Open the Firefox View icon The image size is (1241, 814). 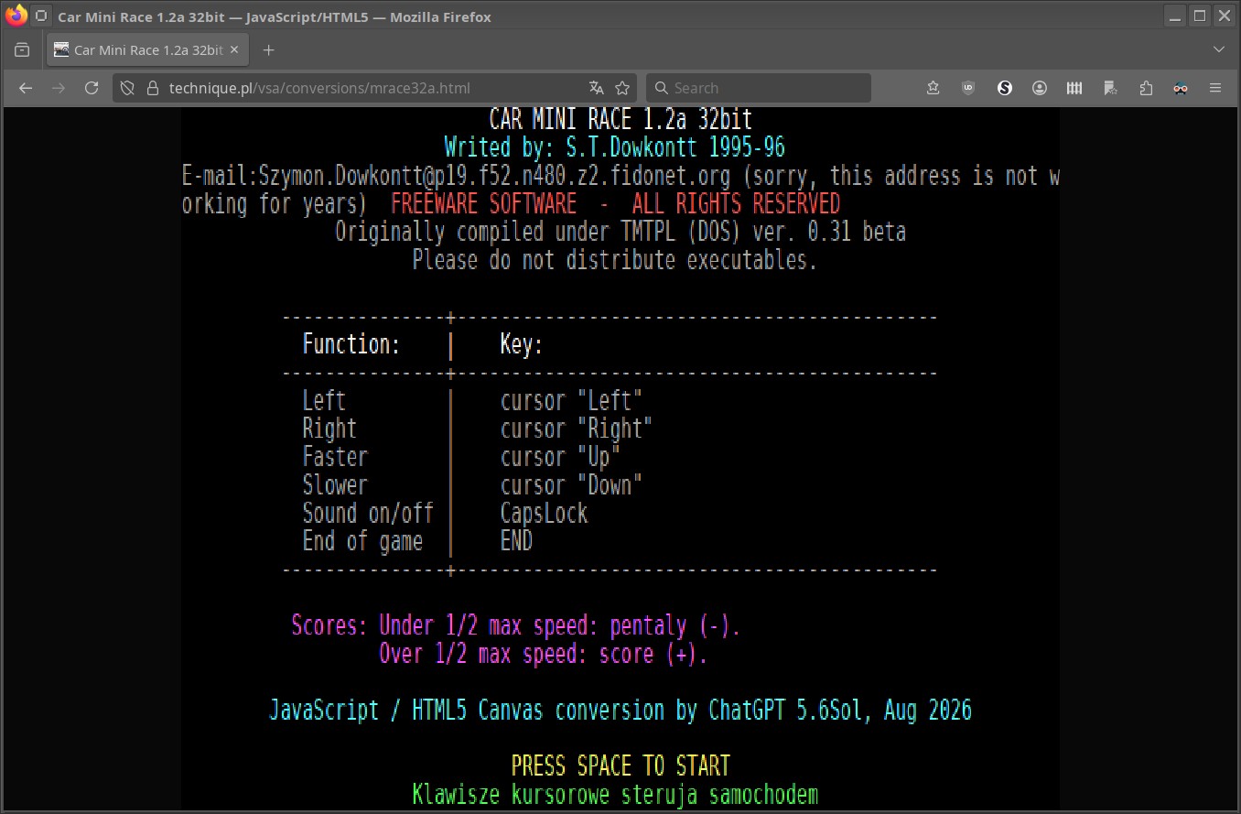(22, 49)
